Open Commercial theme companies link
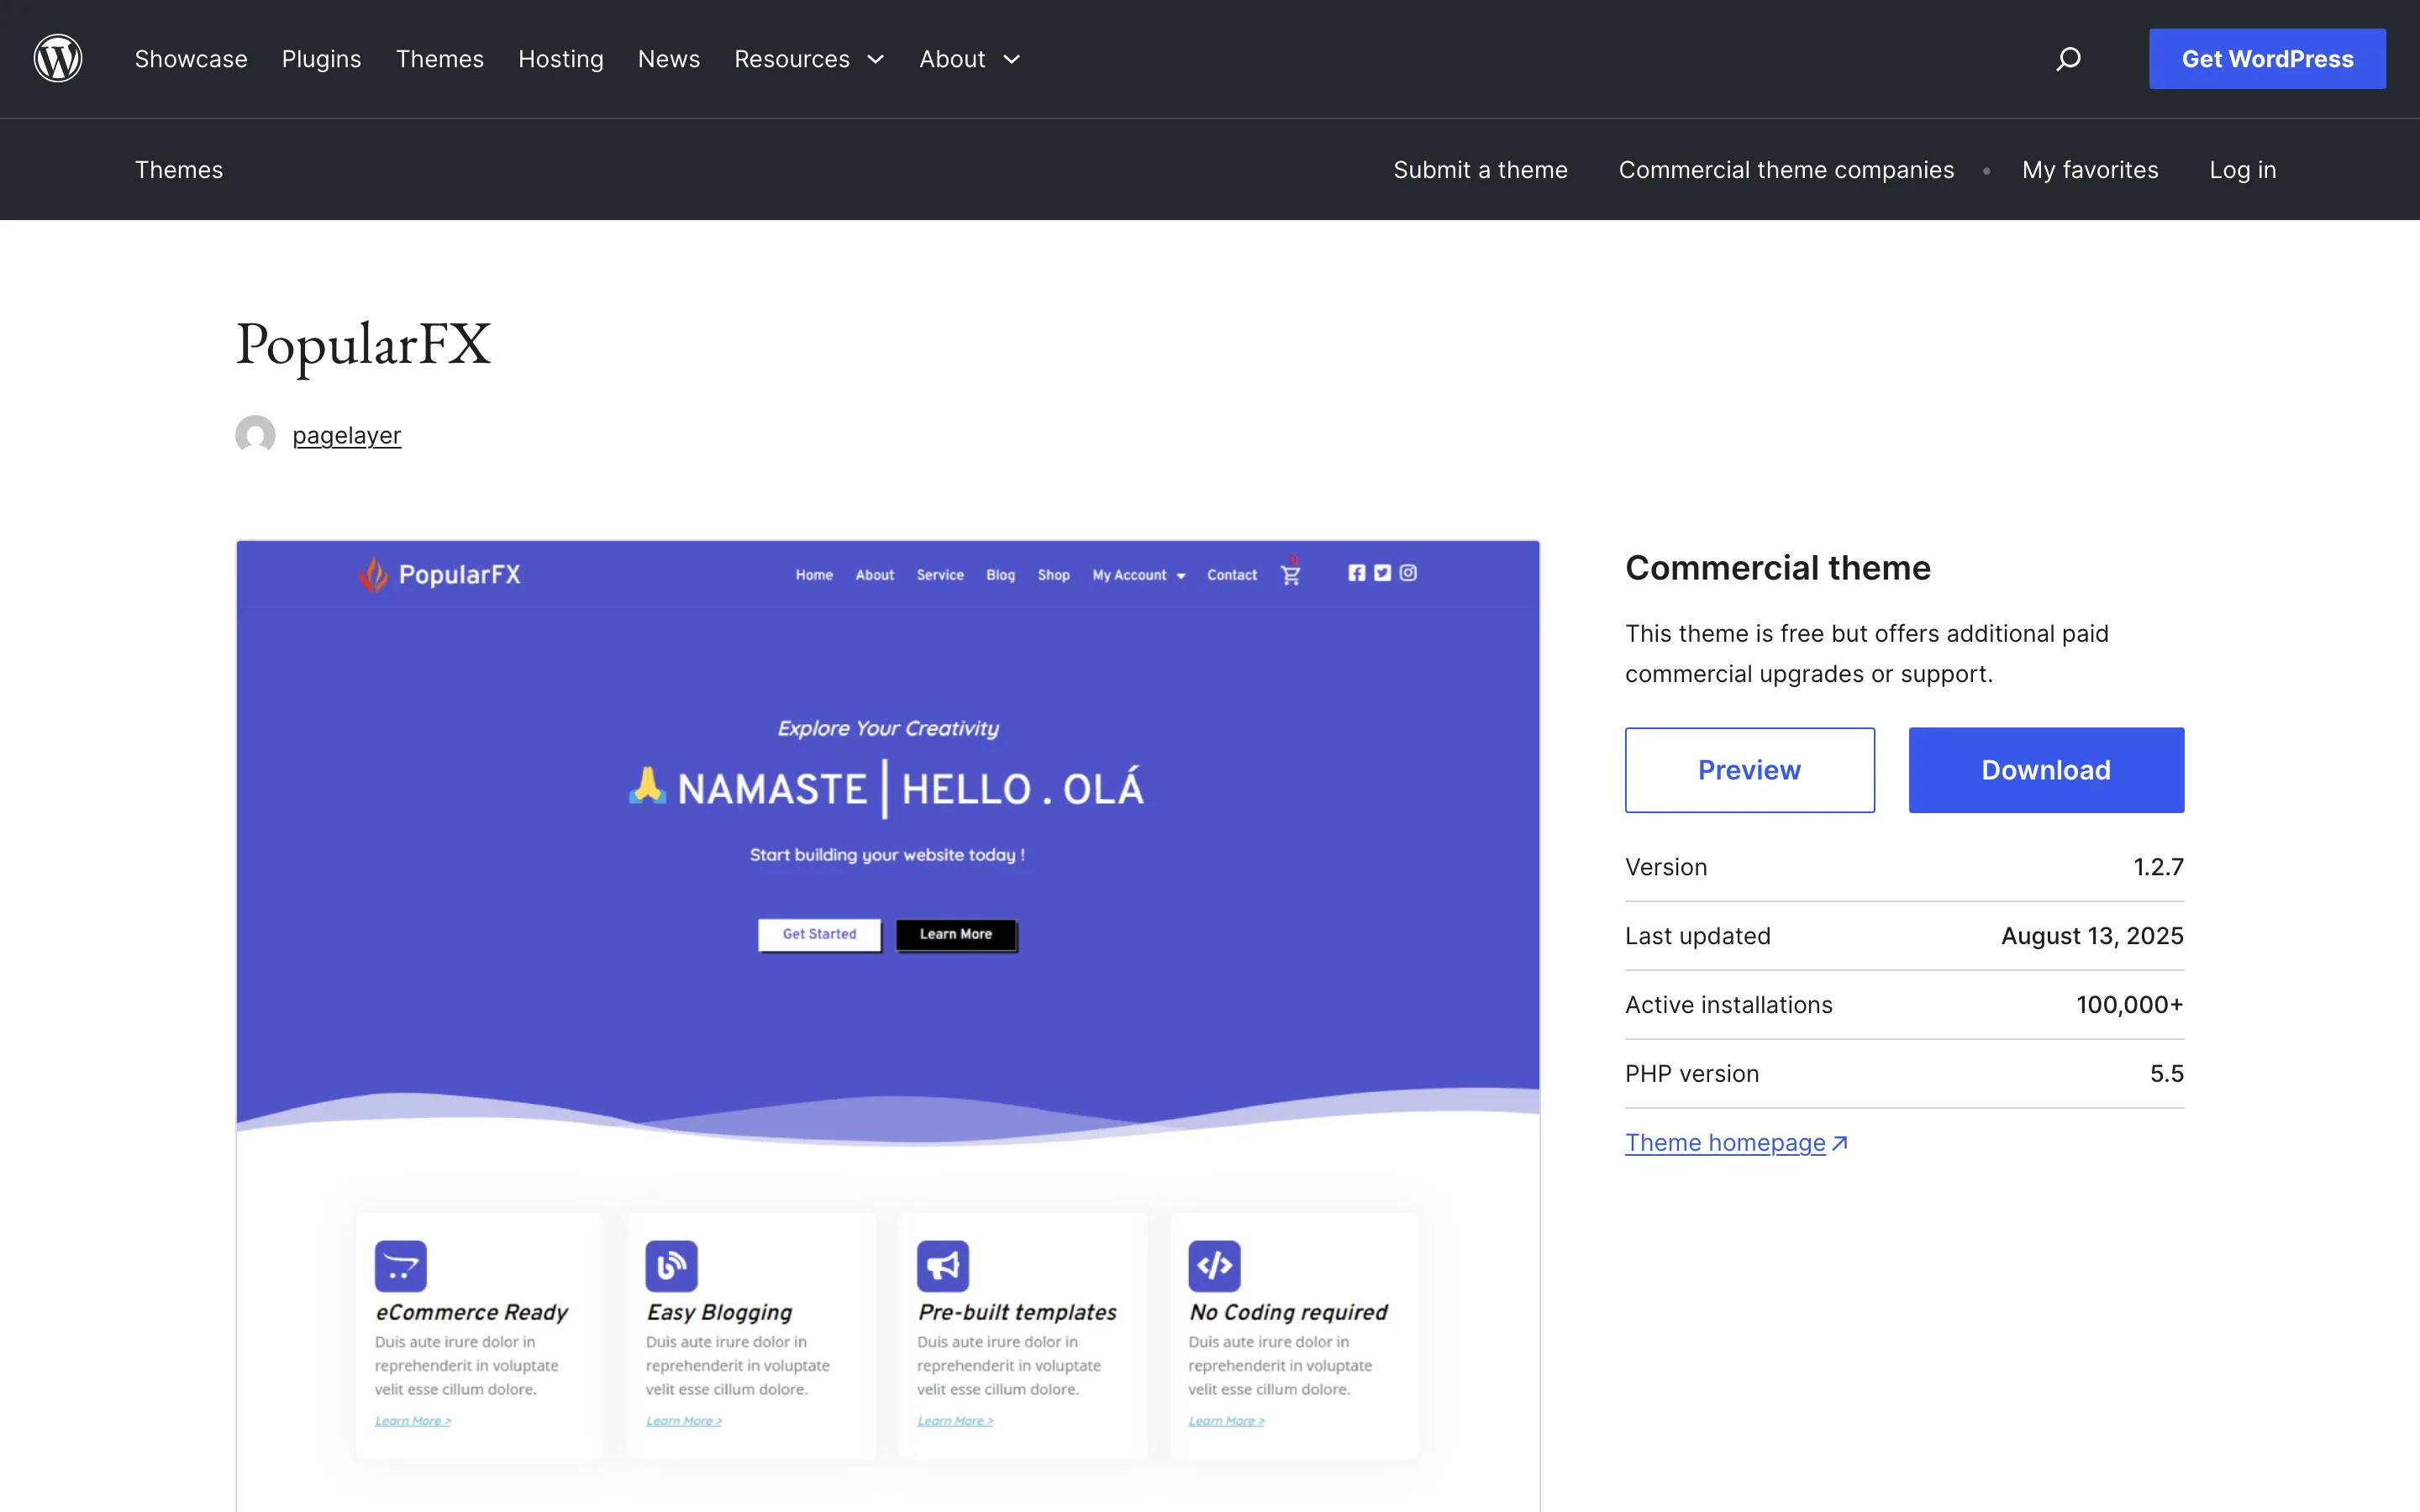 click(x=1786, y=170)
